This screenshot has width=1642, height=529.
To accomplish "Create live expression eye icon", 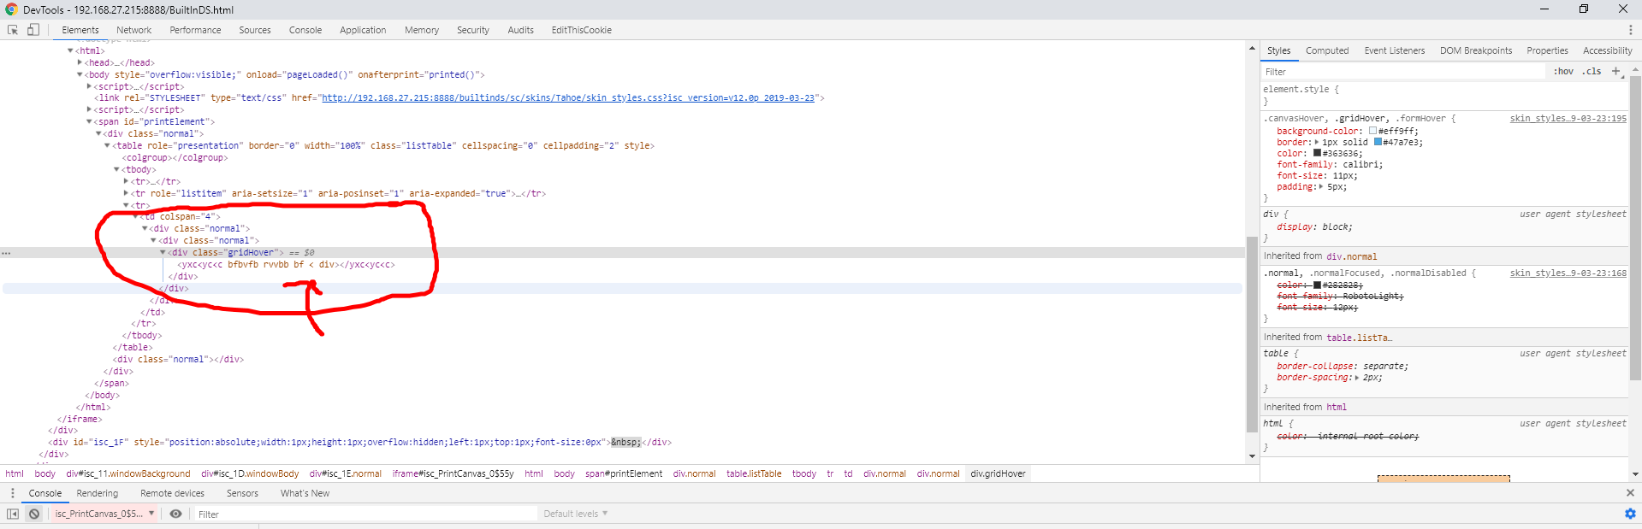I will (175, 514).
